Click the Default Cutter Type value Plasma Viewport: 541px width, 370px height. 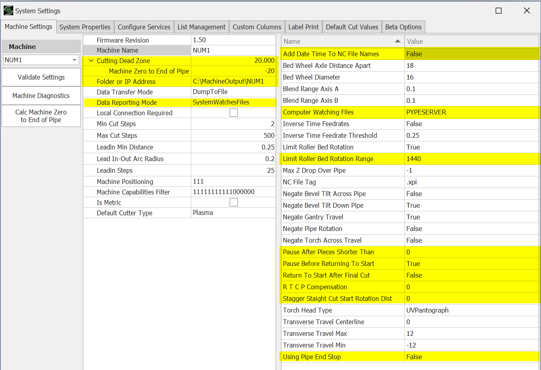click(233, 213)
